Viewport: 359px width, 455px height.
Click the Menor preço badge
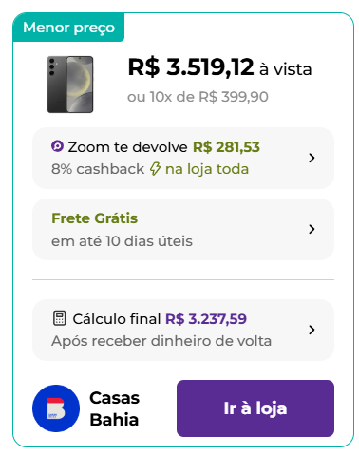(68, 28)
